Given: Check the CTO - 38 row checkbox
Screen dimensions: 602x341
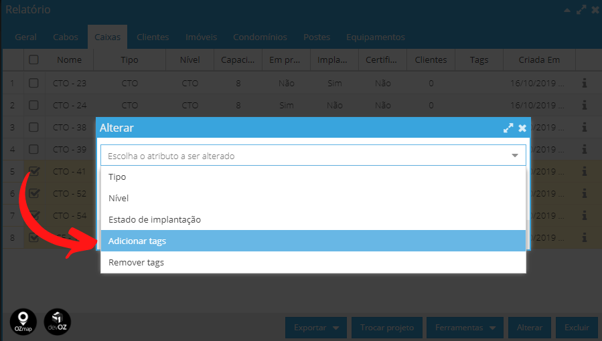Looking at the screenshot, I should (x=33, y=127).
